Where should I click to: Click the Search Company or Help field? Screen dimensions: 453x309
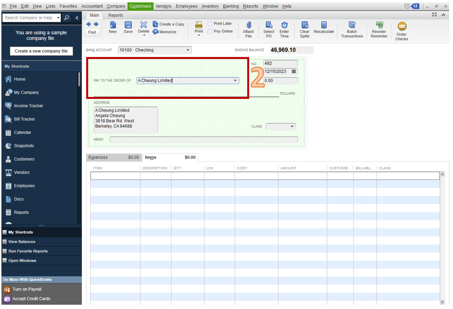pos(29,18)
